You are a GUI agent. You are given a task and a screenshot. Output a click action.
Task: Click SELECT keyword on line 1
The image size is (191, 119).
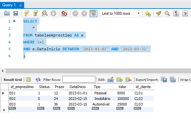pyautogui.click(x=30, y=21)
